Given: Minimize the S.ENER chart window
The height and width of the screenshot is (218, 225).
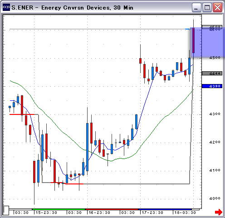Looking at the screenshot, I should click(196, 7).
